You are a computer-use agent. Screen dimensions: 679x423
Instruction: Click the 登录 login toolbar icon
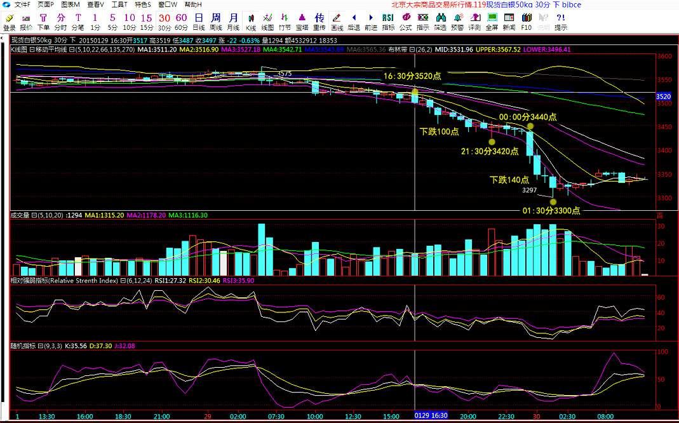9,22
